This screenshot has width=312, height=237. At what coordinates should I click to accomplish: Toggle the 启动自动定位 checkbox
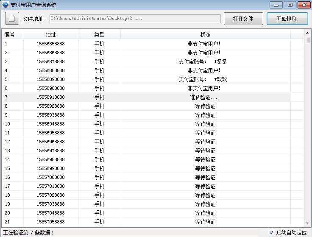tap(271, 232)
